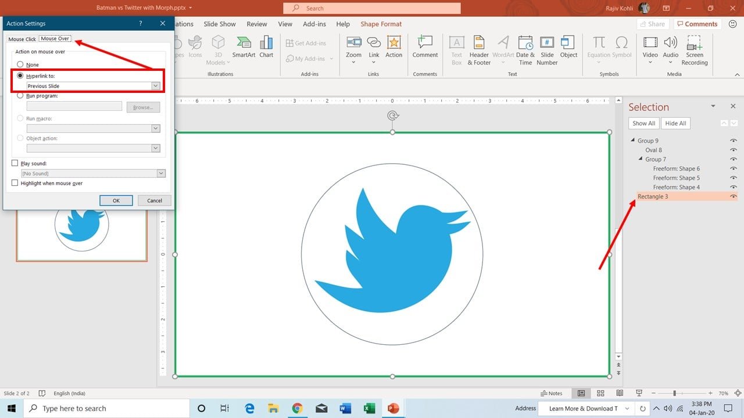Screen dimensions: 744x418
Task: Open the Slide Show ribbon tab
Action: pos(220,24)
